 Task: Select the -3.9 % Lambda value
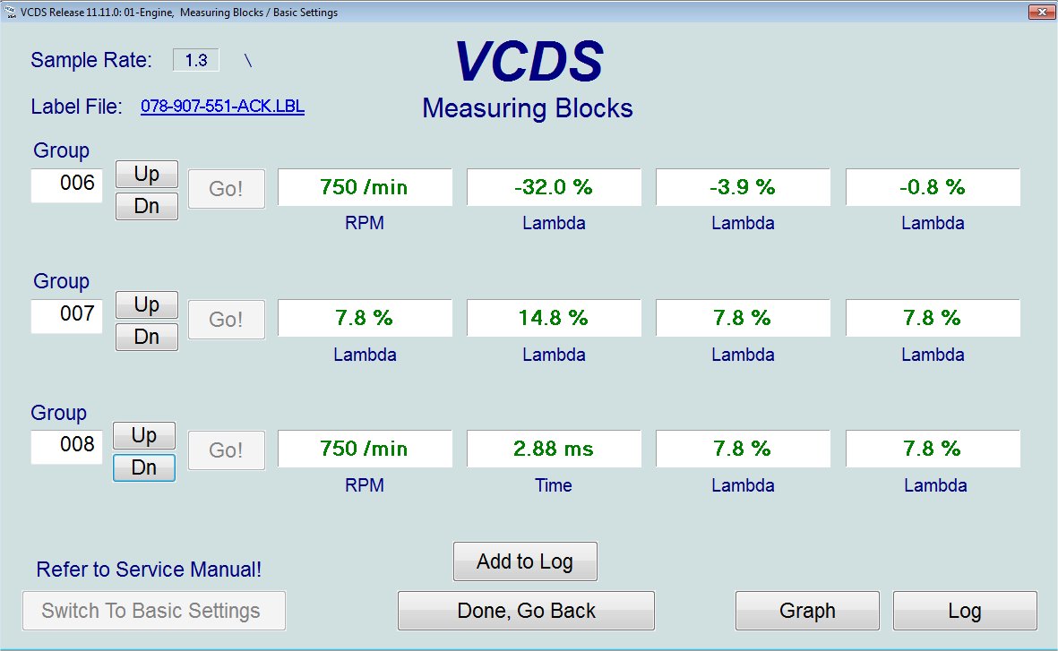tap(743, 187)
